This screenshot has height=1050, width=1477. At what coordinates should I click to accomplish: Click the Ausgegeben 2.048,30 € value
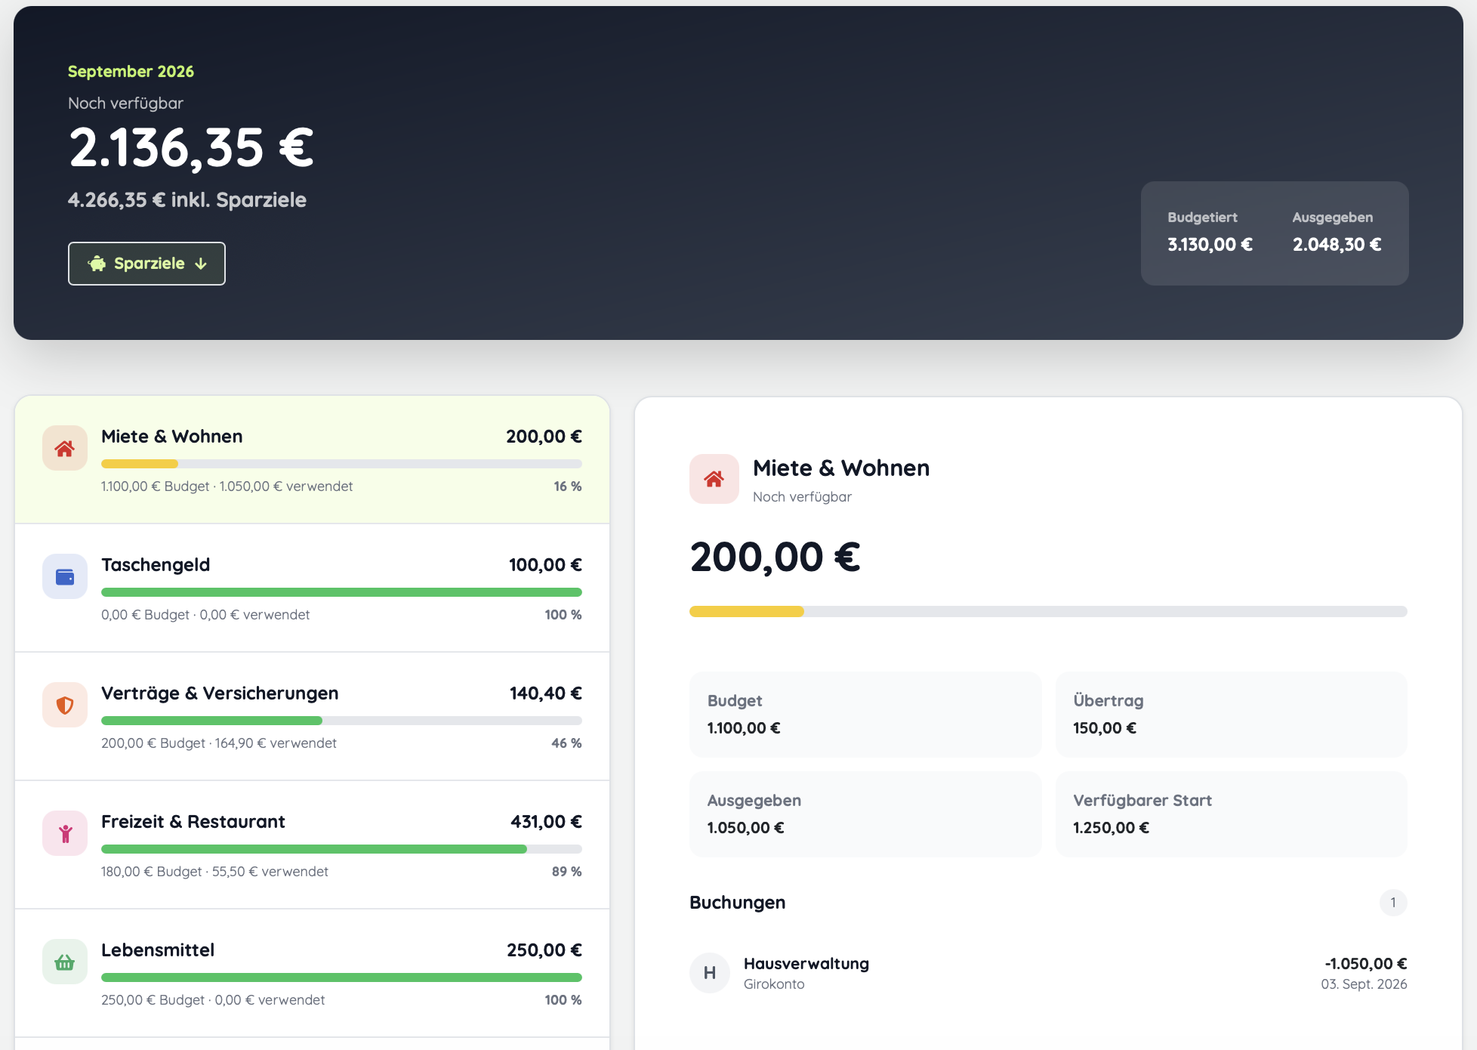[1337, 245]
